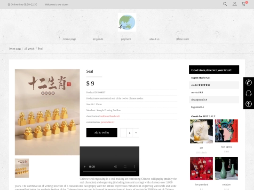Click the phone contact floating icon

tap(248, 83)
